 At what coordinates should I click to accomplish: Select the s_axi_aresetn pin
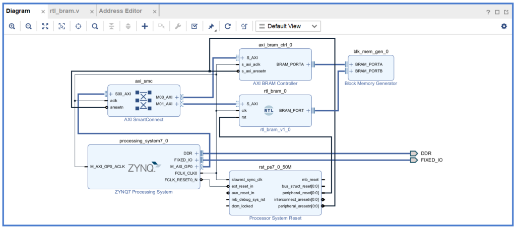254,71
